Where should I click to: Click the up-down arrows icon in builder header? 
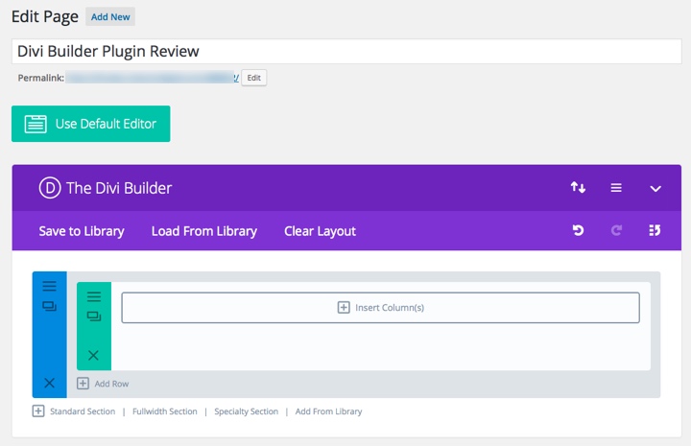point(578,188)
